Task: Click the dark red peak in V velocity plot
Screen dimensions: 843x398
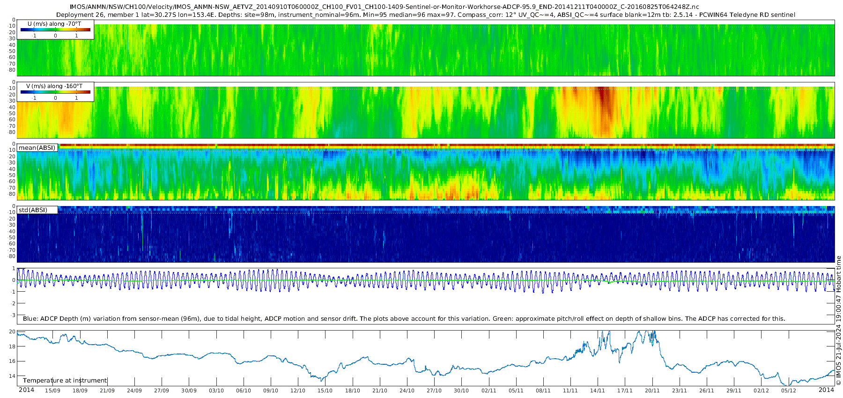Action: (605, 101)
